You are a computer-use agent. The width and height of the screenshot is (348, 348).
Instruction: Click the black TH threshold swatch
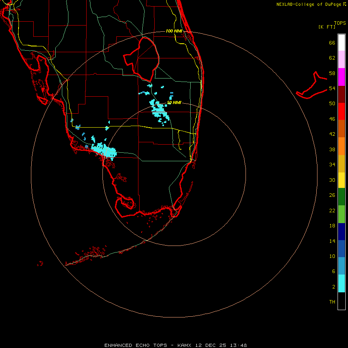point(341,301)
